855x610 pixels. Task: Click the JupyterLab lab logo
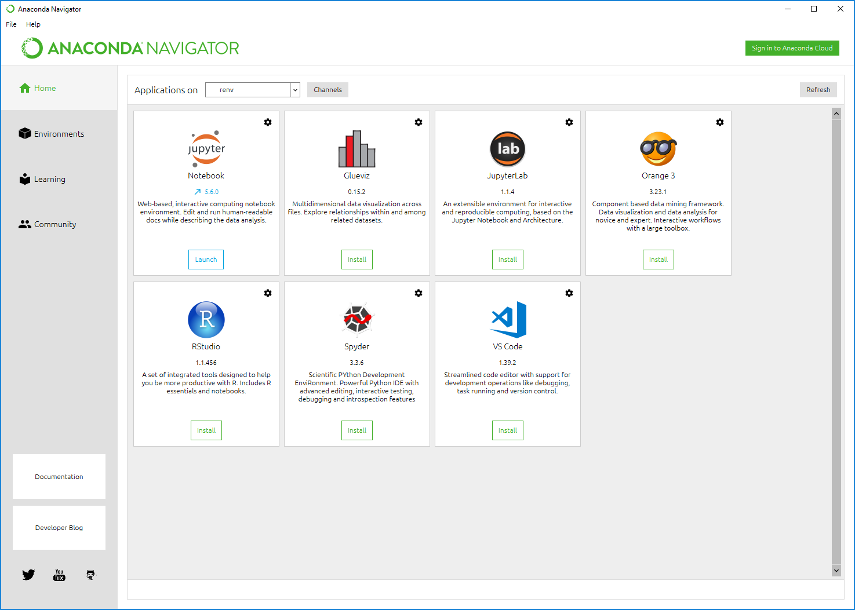click(x=508, y=149)
